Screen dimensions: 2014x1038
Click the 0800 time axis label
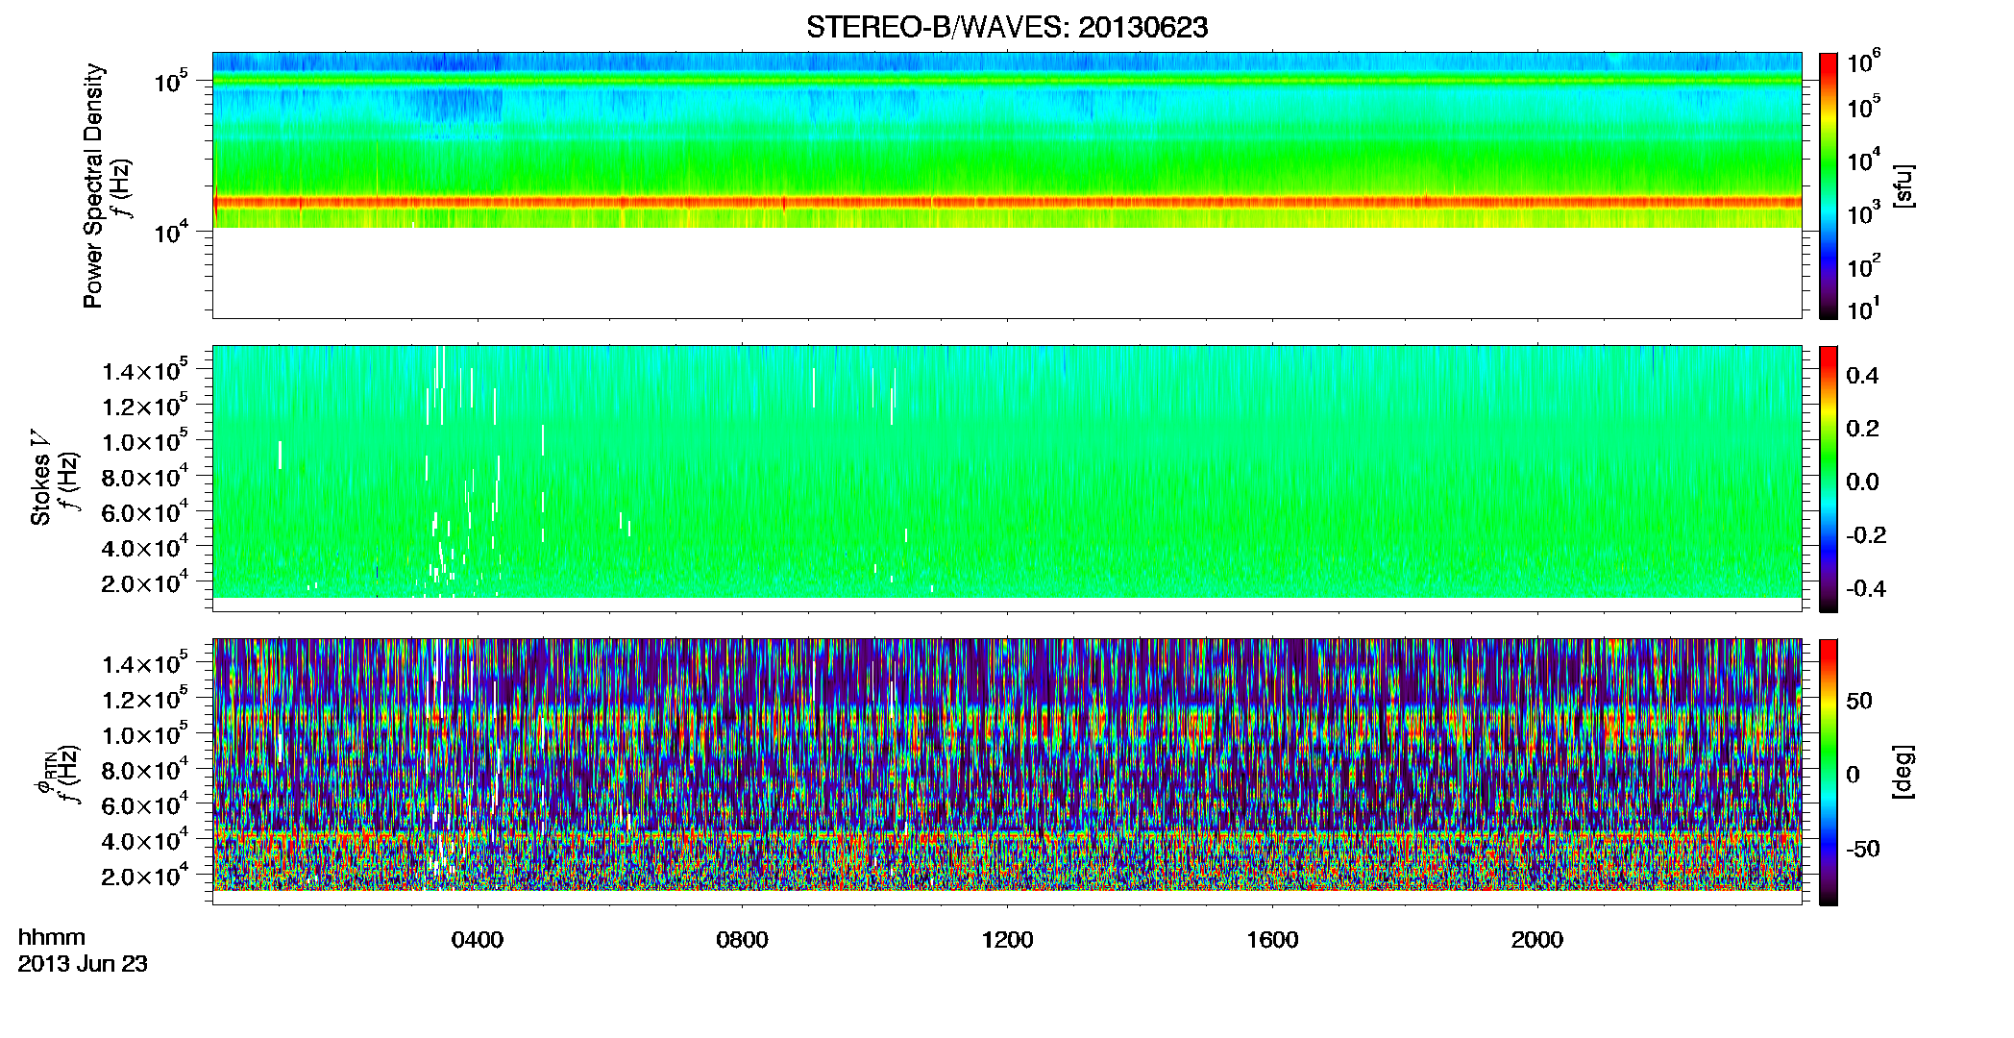(743, 940)
